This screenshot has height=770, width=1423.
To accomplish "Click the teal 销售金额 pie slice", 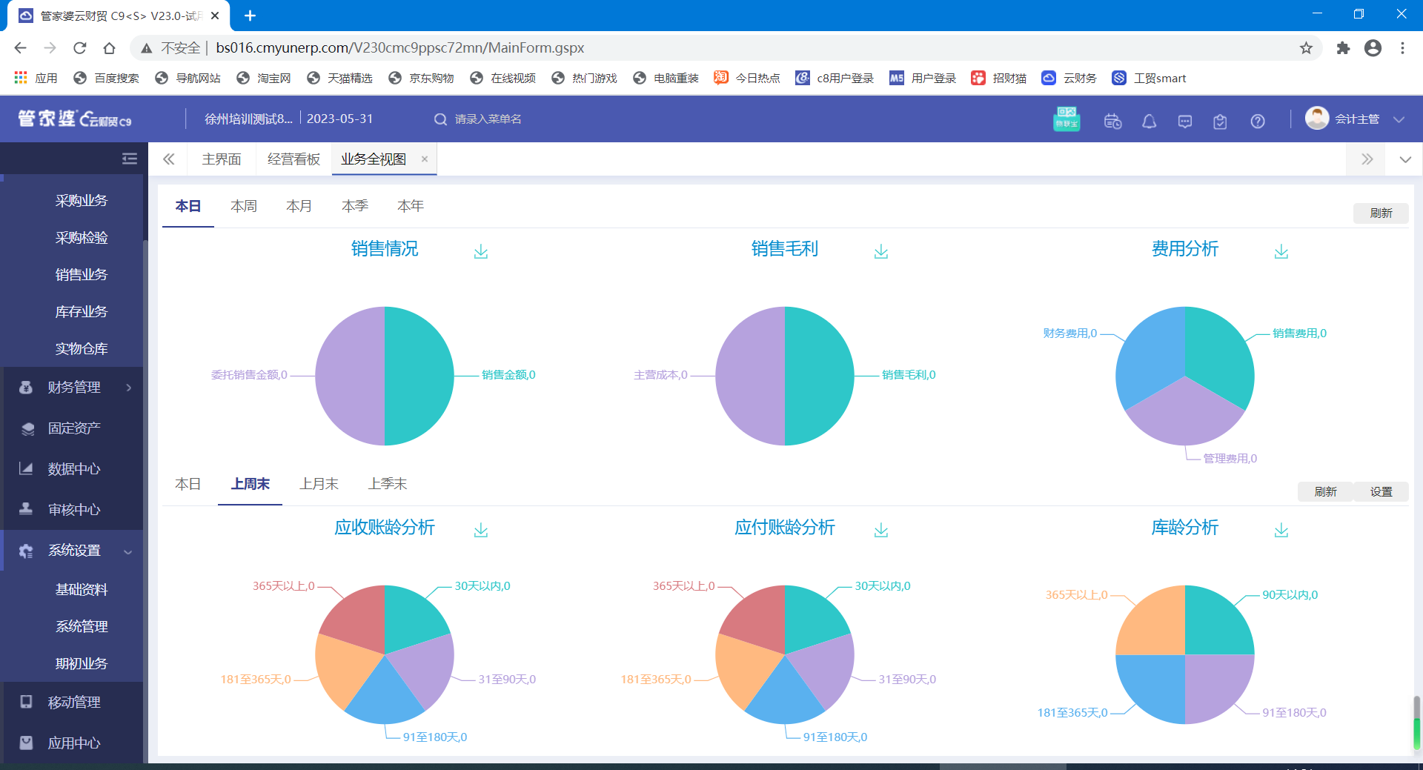I will pyautogui.click(x=419, y=376).
